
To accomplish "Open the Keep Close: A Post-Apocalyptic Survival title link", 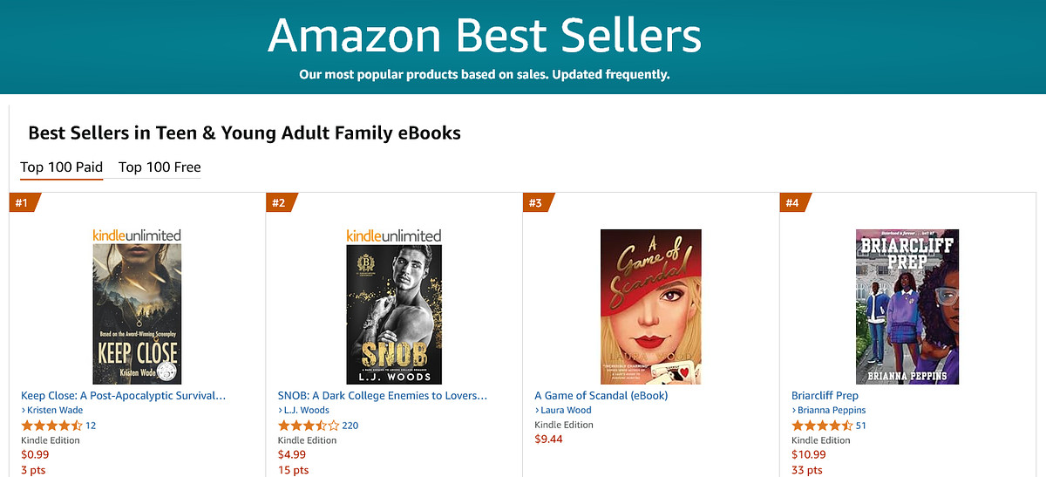I will [123, 396].
